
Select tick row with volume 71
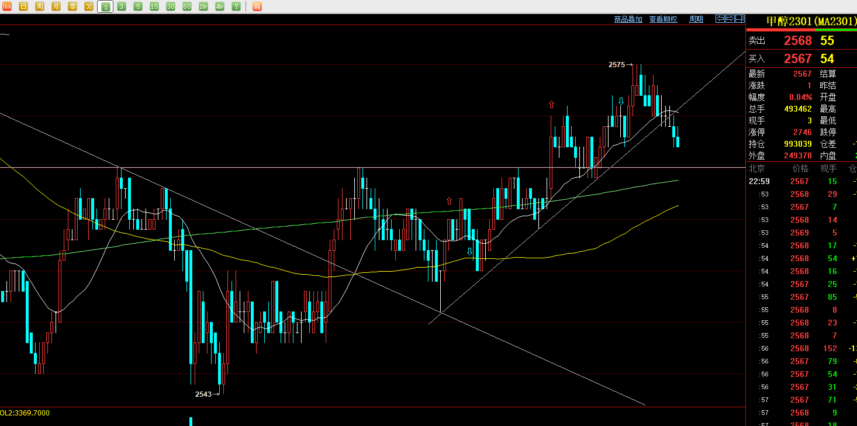tap(801, 400)
